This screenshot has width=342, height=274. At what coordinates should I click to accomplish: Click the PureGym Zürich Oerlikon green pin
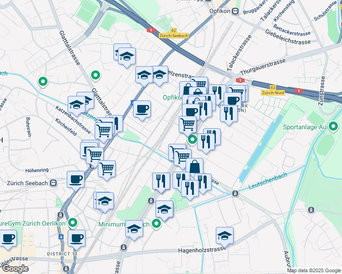(73, 223)
